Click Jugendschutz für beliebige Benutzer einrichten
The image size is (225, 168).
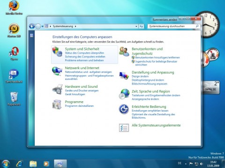click(156, 63)
